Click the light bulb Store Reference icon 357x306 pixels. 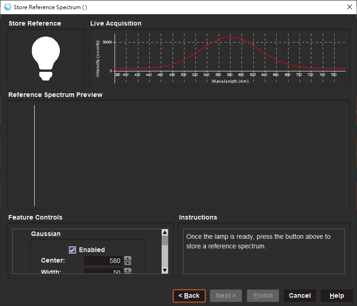tap(46, 58)
